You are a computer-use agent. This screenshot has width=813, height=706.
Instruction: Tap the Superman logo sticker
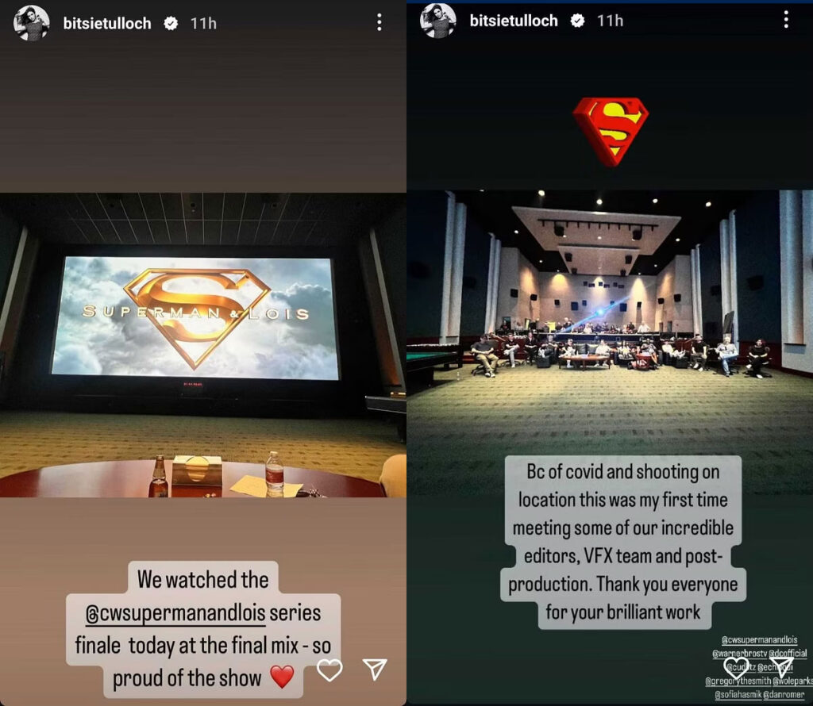(x=611, y=132)
